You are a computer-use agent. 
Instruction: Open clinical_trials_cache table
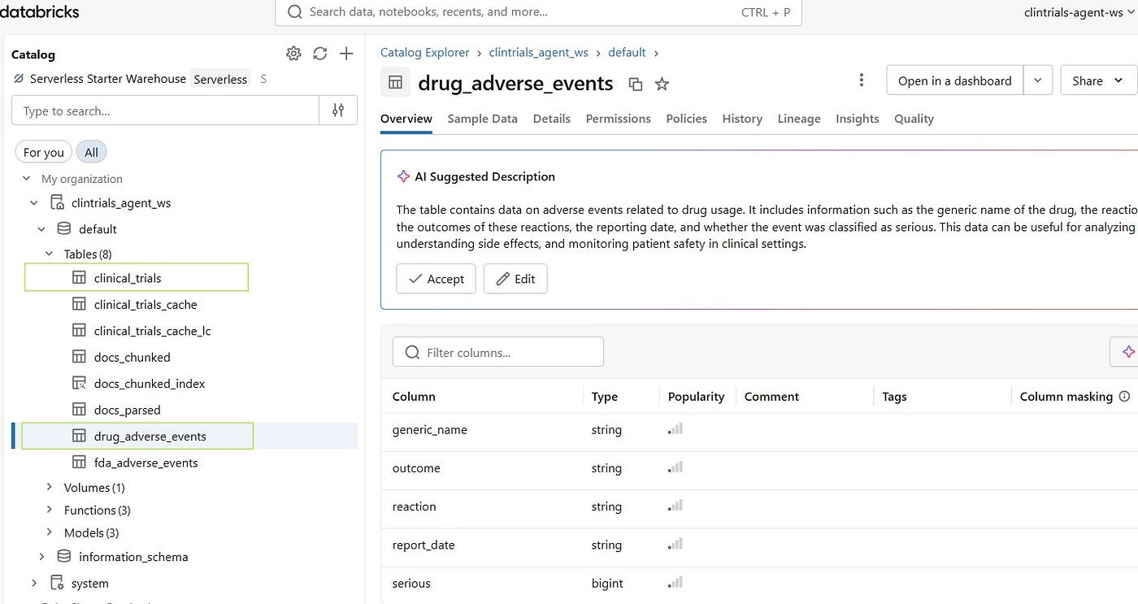coord(146,304)
